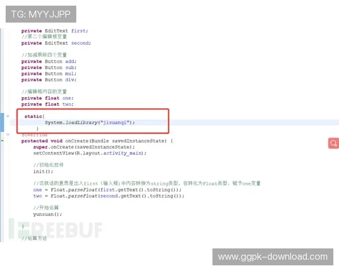Collapse the static block fold marker

click(x=7, y=116)
